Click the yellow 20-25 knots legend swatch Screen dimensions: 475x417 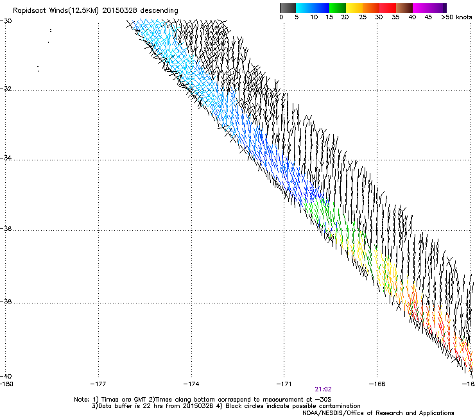(354, 8)
